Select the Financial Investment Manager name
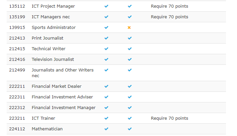The width and height of the screenshot is (237, 136). 63,108
